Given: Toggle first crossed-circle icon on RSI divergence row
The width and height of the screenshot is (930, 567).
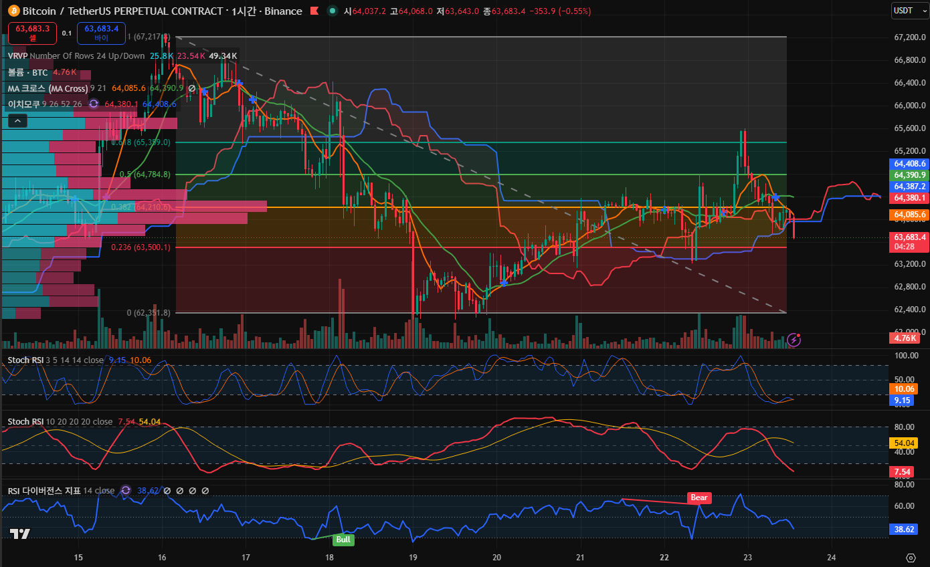Looking at the screenshot, I should pyautogui.click(x=168, y=490).
